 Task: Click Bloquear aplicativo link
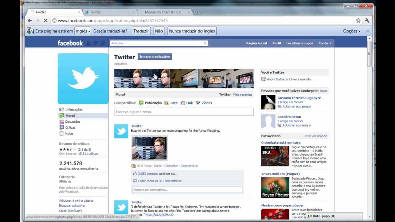coord(72,206)
